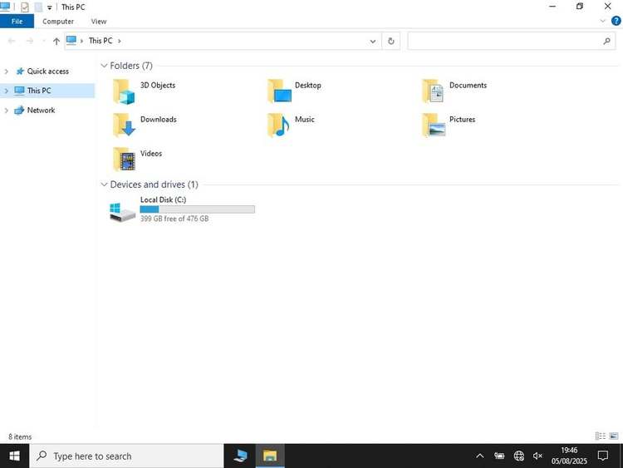Select the Local Disk (C:) drive icon

pos(122,211)
